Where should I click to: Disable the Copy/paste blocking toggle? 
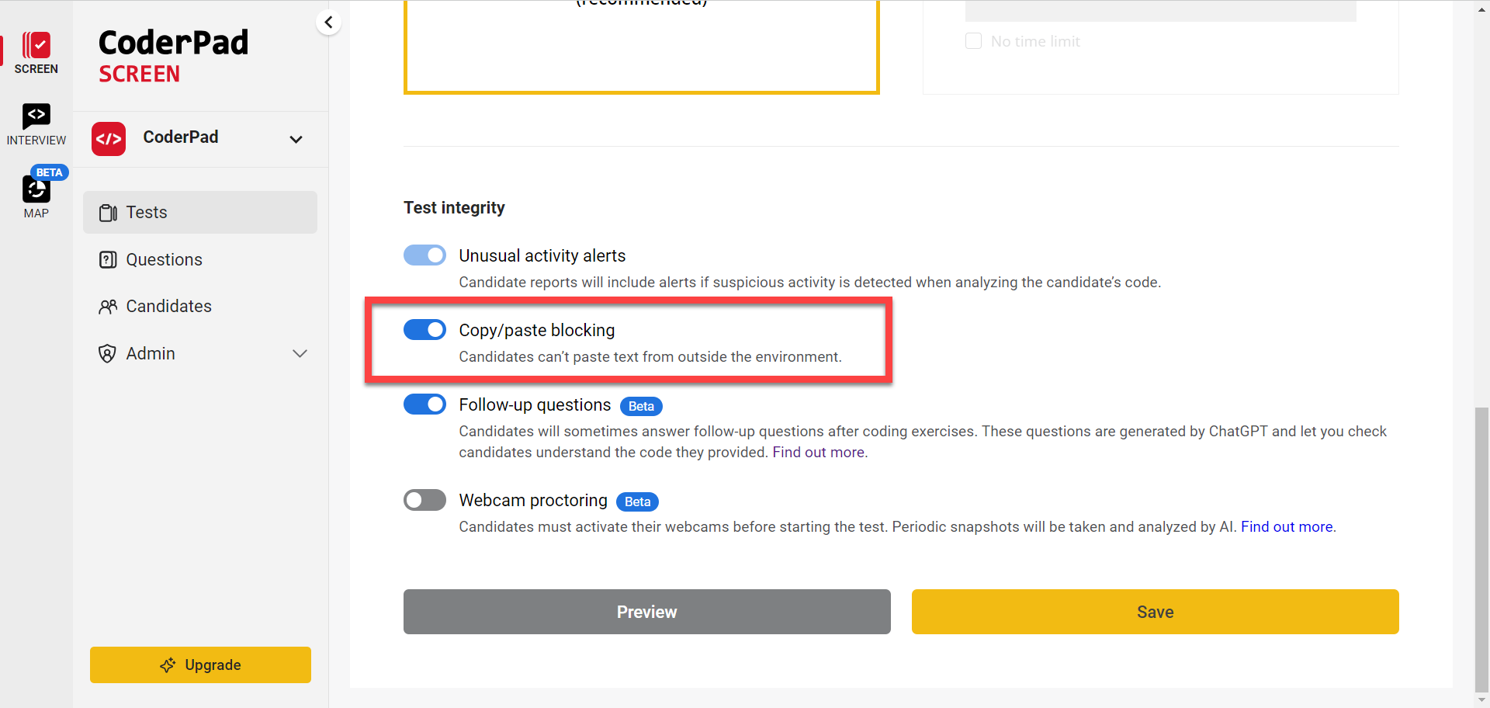tap(424, 330)
